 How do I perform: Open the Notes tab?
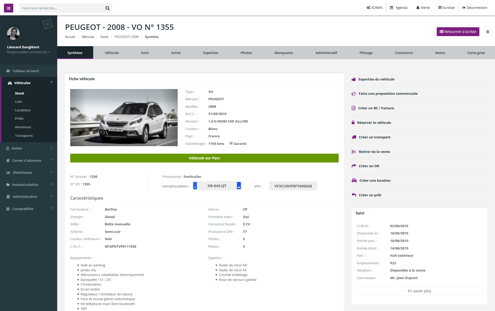pos(440,53)
